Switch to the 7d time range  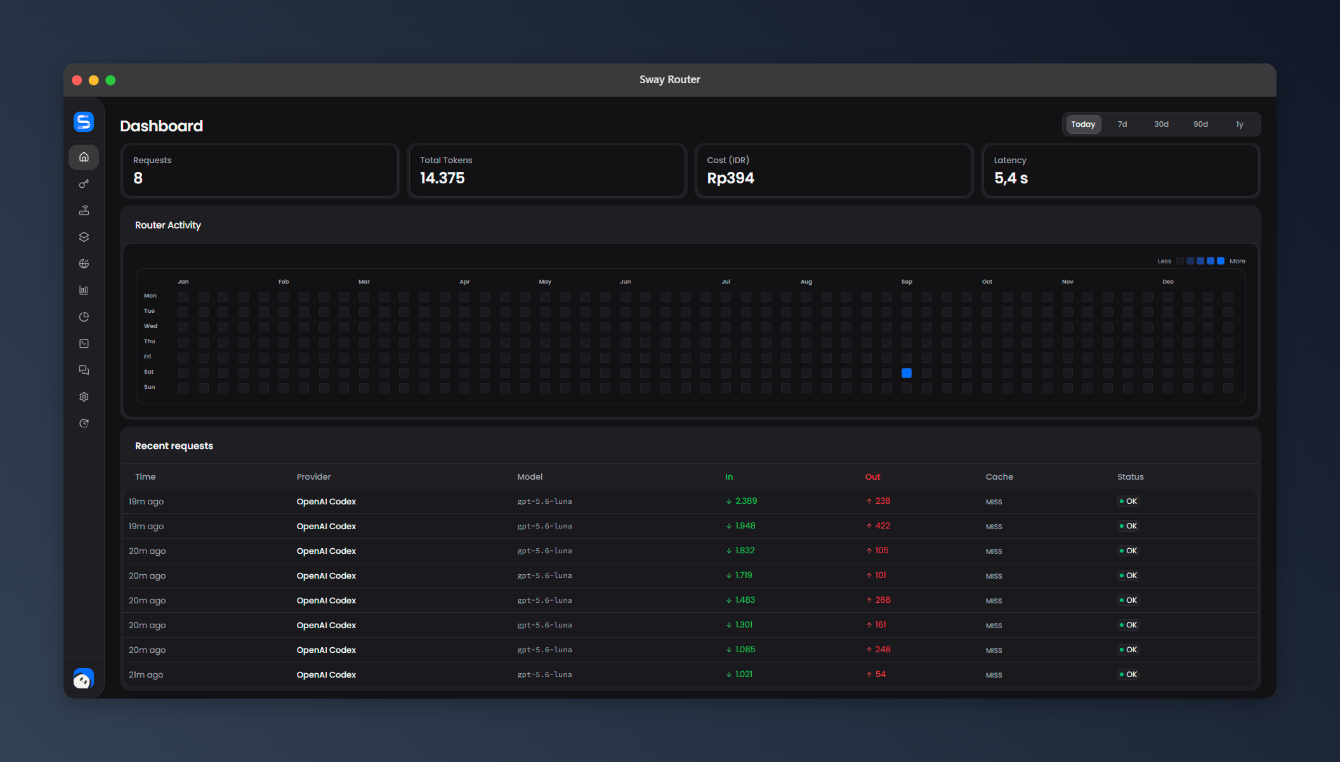[x=1122, y=124]
